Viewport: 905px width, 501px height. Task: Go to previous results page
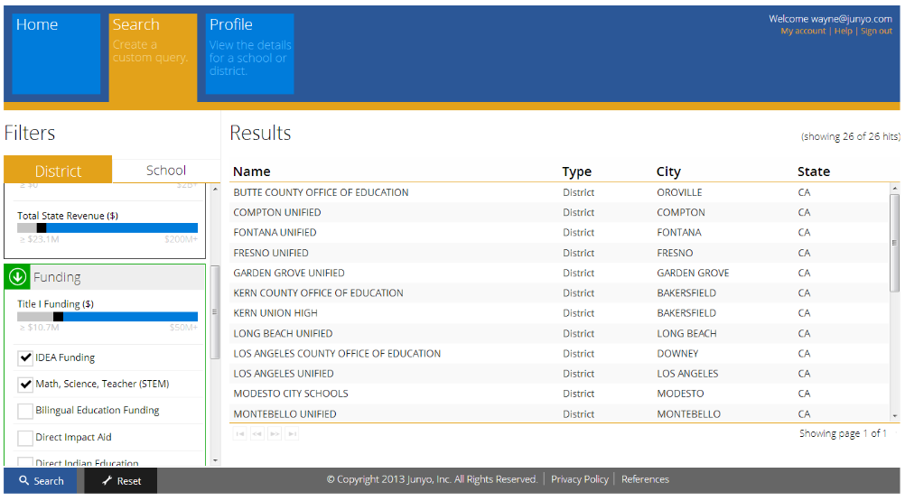[257, 433]
